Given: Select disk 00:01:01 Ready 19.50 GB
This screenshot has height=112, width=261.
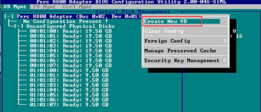Looking at the screenshot, I should tap(71, 36).
